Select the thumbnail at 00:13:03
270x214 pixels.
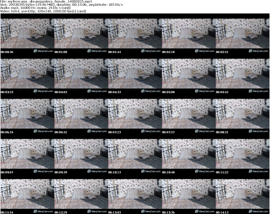point(135,194)
